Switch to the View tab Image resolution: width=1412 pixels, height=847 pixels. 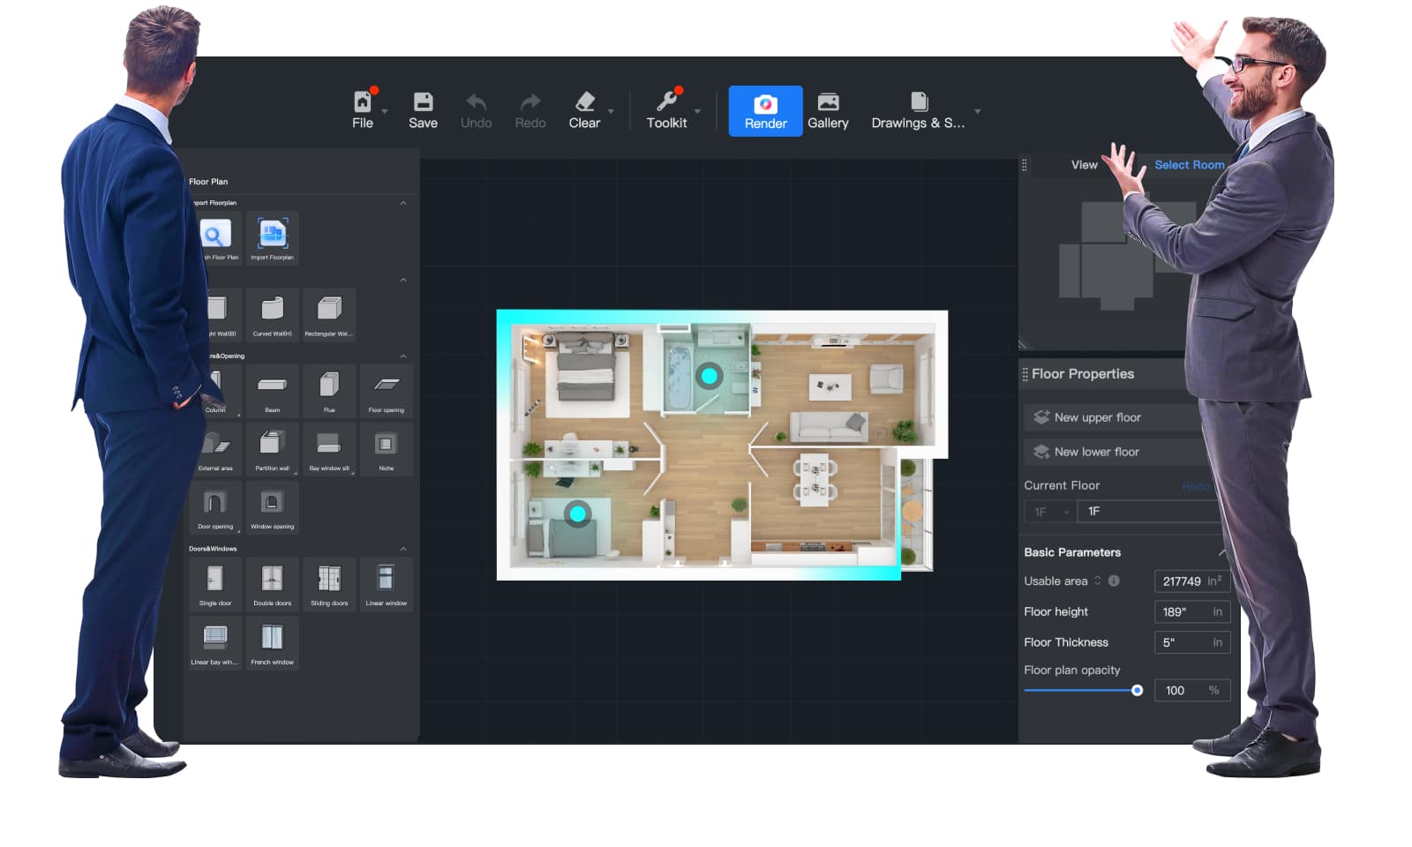click(x=1084, y=165)
